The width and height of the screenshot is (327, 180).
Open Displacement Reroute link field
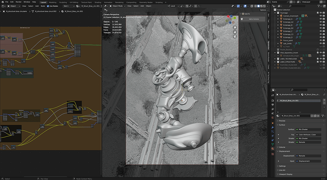pyautogui.click(x=309, y=156)
